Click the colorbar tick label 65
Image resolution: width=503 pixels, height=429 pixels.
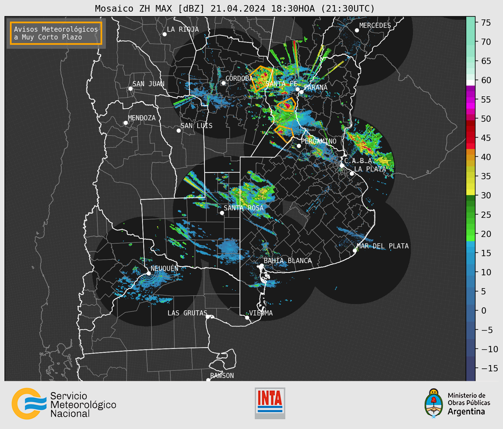tap(486, 61)
